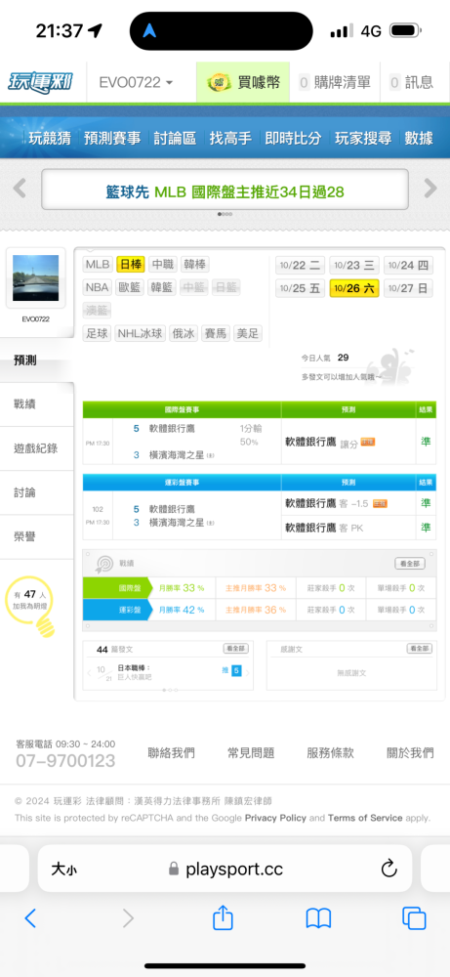The image size is (450, 977).
Task: Go to 玩競猜 in navigation bar
Action: pyautogui.click(x=50, y=138)
